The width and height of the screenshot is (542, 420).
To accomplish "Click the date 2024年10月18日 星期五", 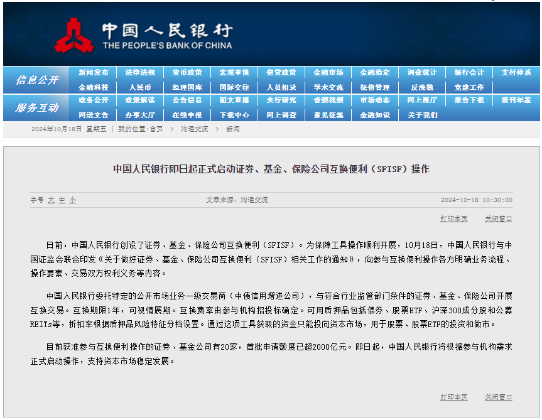I will click(x=69, y=129).
